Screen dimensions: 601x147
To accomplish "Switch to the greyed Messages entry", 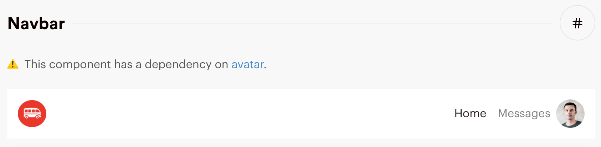I will click(x=524, y=113).
